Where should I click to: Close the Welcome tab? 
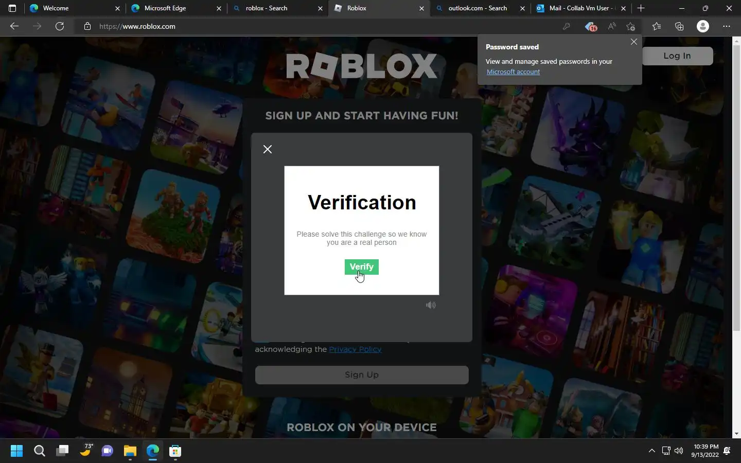[117, 9]
